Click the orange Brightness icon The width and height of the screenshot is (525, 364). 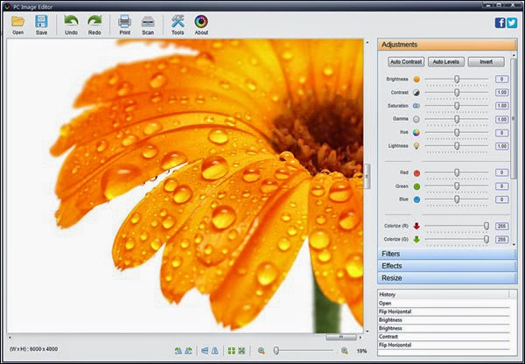click(x=416, y=80)
